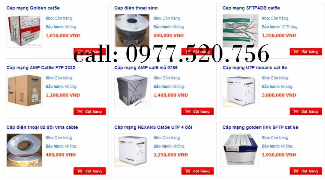
Task: Click đặt hàng for NEXANS Cat5e UTP 4 đôi
Action: (198, 171)
